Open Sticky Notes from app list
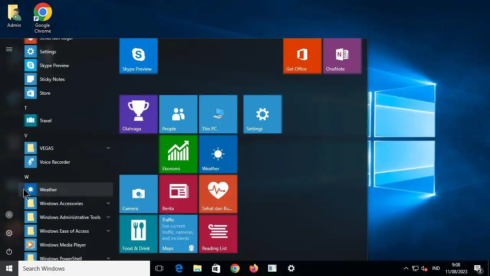The height and width of the screenshot is (276, 490). coord(69,79)
